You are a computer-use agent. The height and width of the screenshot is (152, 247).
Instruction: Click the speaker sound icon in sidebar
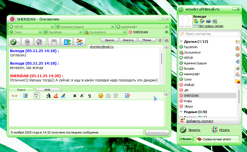[237, 61]
